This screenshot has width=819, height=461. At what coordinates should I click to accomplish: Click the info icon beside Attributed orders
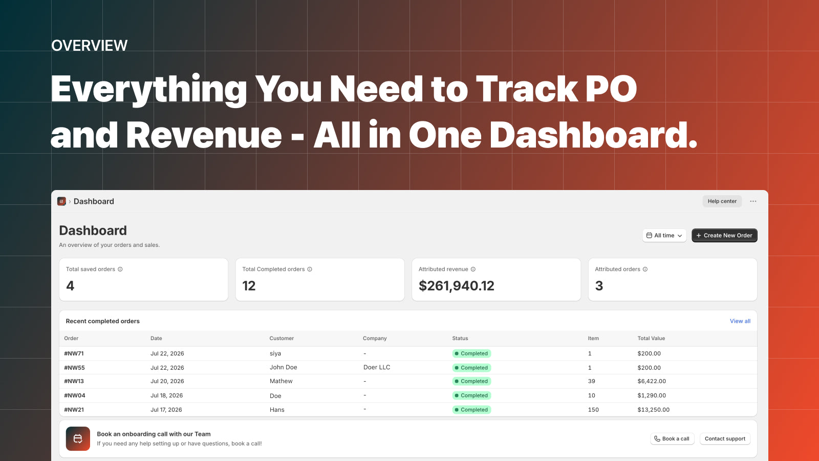click(x=645, y=269)
